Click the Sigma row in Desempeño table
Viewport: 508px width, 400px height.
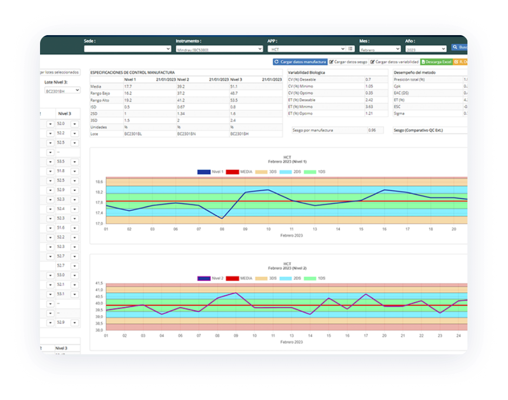[430, 114]
